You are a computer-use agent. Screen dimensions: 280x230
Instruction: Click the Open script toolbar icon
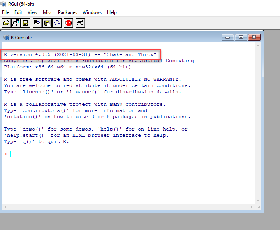pos(6,23)
